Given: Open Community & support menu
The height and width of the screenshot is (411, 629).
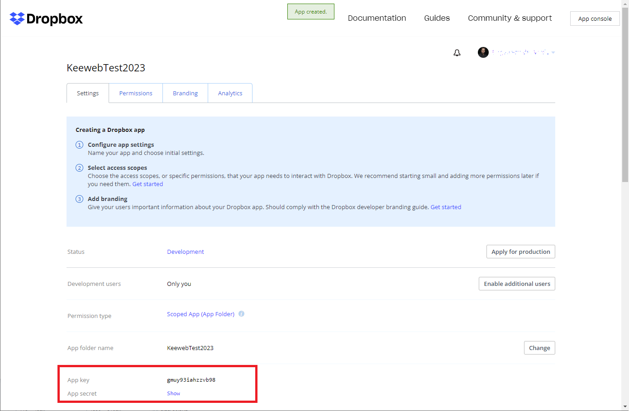Looking at the screenshot, I should pos(510,18).
